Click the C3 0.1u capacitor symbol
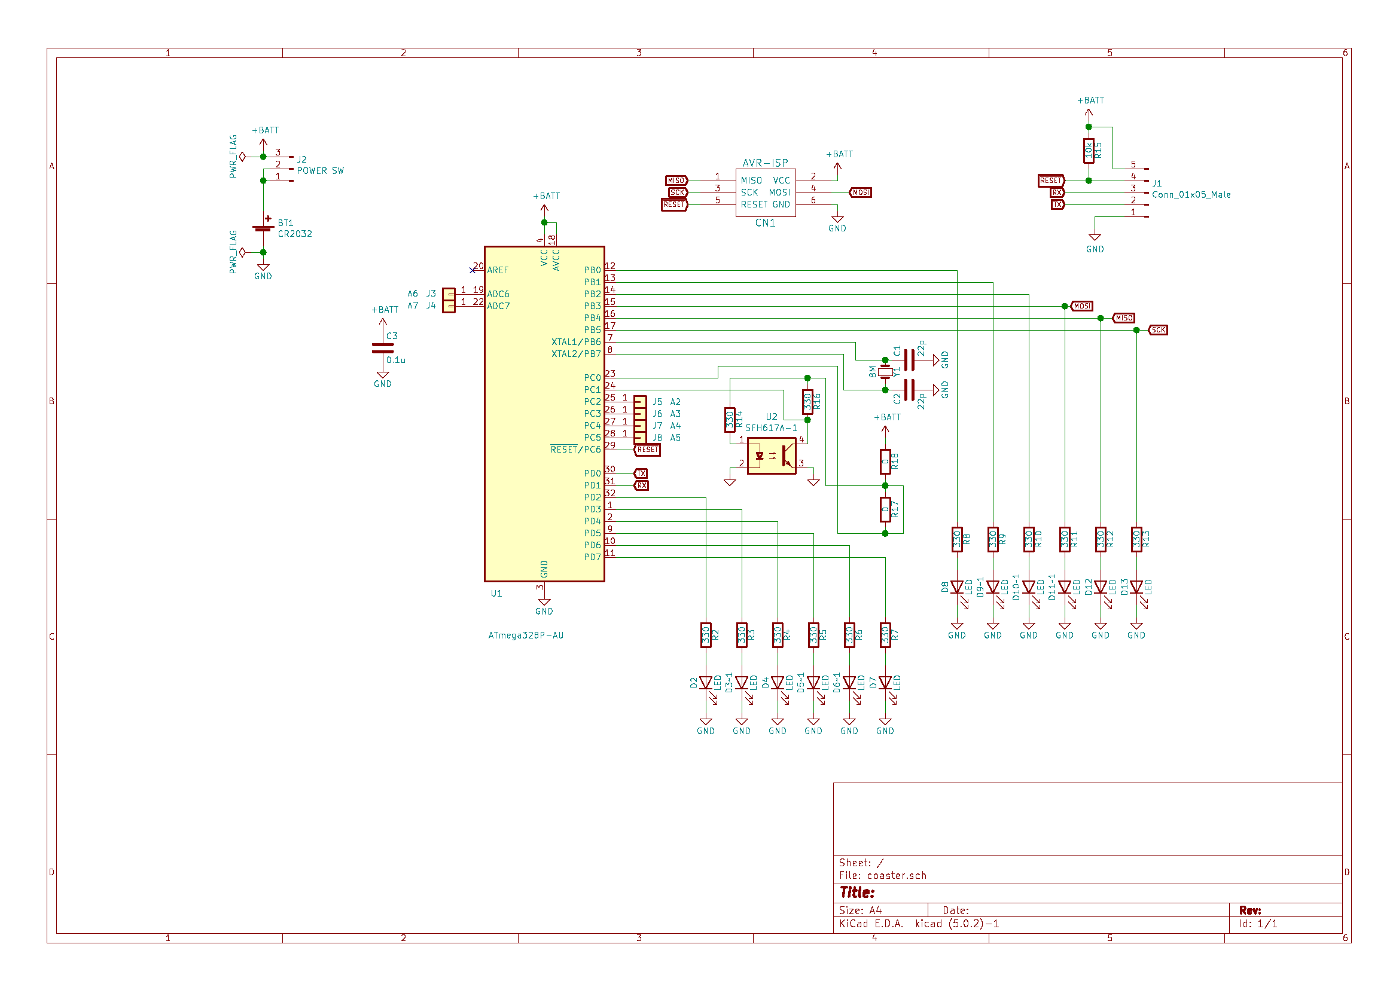Image resolution: width=1399 pixels, height=990 pixels. tap(382, 348)
